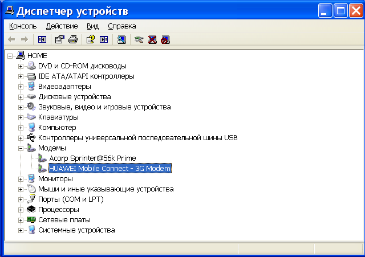Toggle console tree show/hide icon
This screenshot has width=365, height=257.
42,39
